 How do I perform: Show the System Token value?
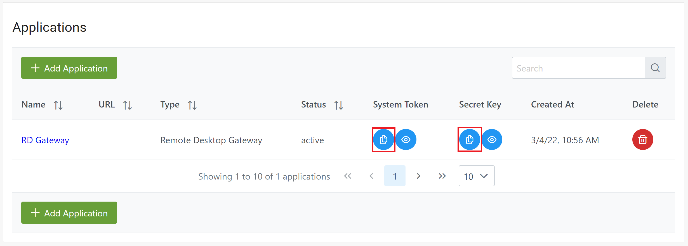406,140
